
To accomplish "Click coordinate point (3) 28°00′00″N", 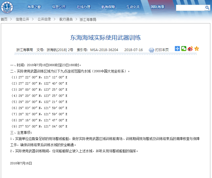I will (x=39, y=90).
